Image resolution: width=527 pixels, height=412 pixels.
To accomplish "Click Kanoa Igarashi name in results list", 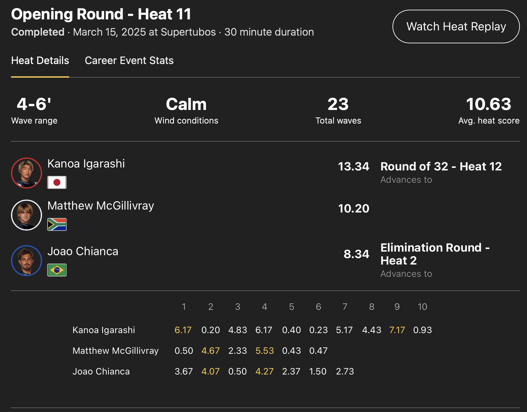I will [86, 164].
